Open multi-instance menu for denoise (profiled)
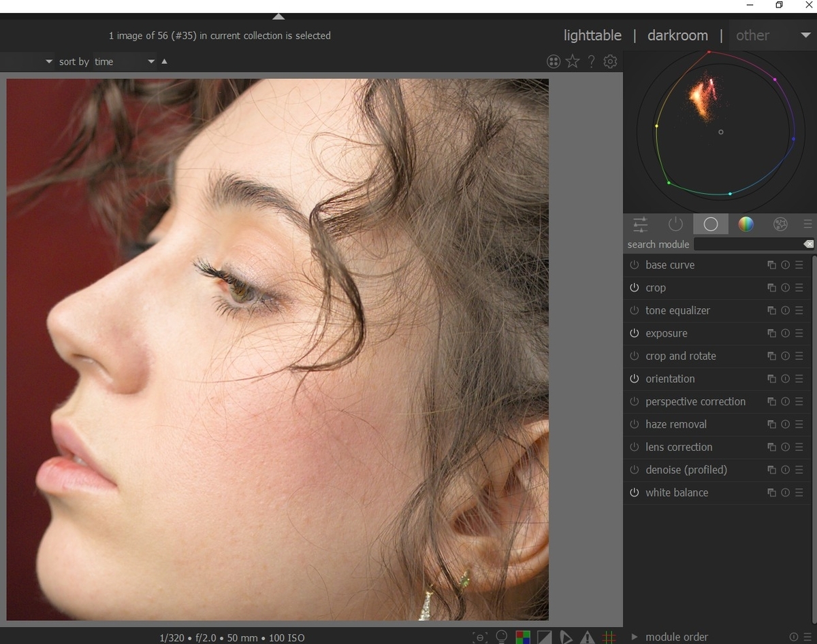The height and width of the screenshot is (644, 817). [x=771, y=470]
